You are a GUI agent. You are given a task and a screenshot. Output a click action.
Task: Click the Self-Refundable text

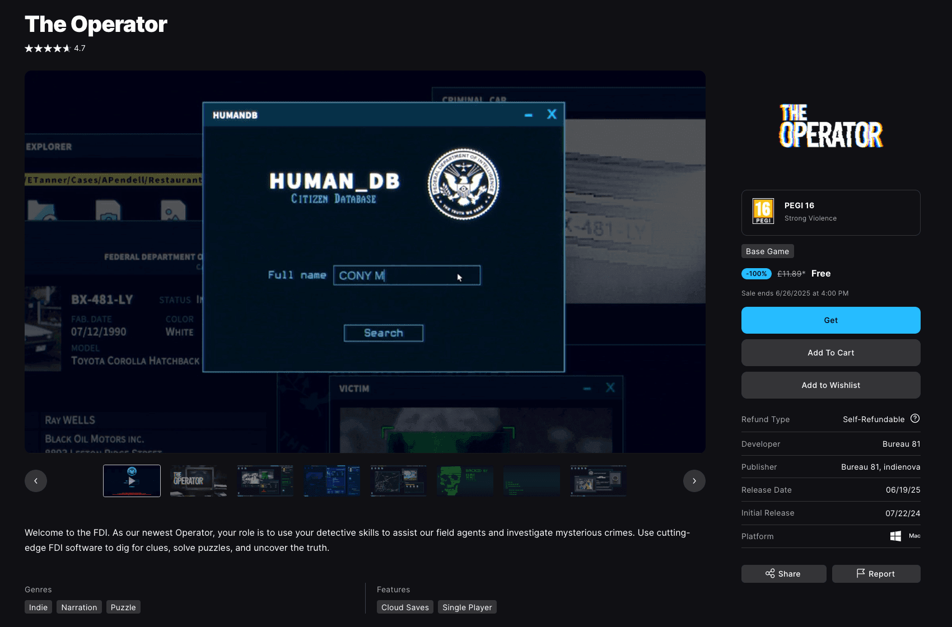874,419
